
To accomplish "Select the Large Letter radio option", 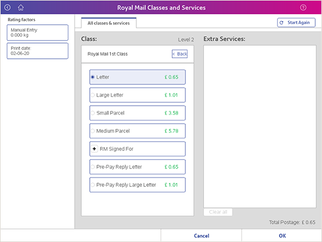I will pos(137,95).
